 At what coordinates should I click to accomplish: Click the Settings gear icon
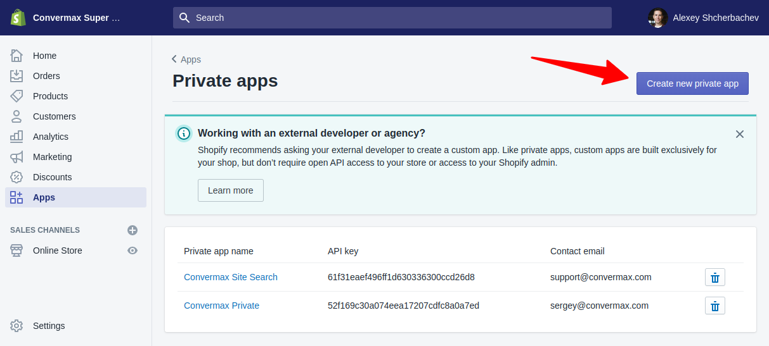(16, 326)
